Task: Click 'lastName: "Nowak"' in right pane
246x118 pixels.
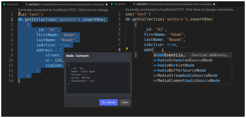Action: [165, 40]
